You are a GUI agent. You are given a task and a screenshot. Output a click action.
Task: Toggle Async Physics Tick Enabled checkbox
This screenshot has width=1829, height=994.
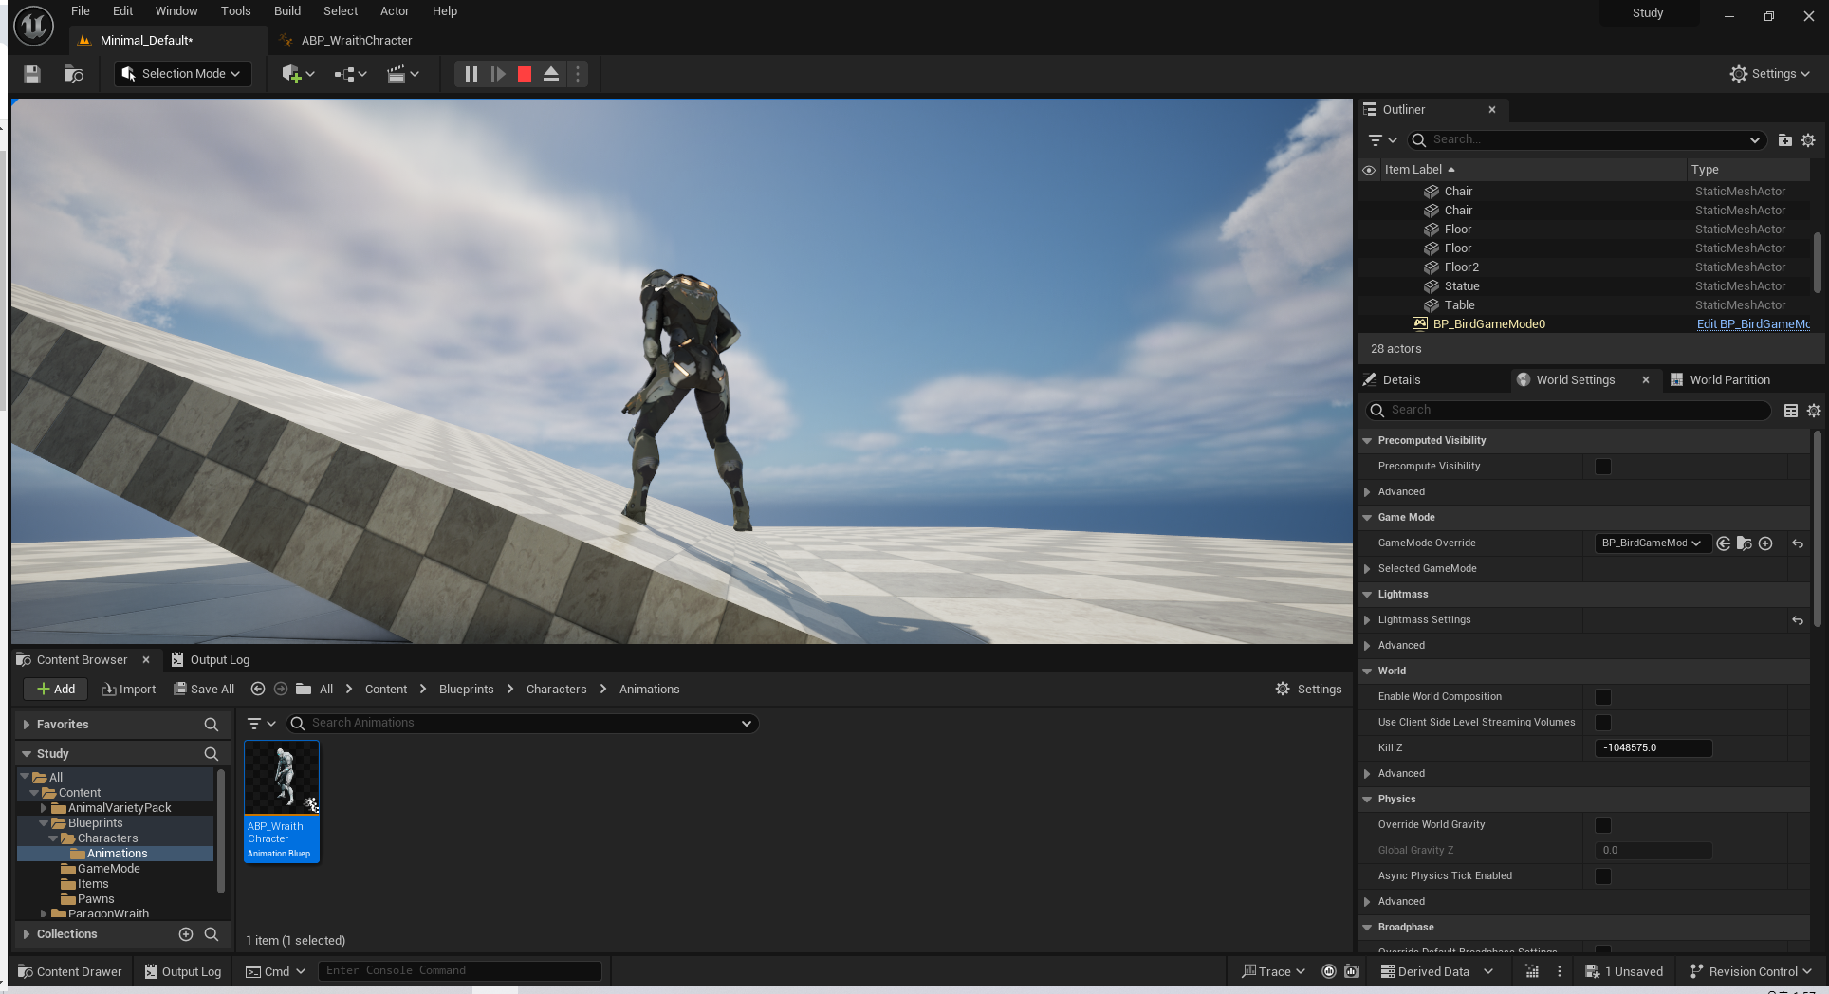point(1603,876)
